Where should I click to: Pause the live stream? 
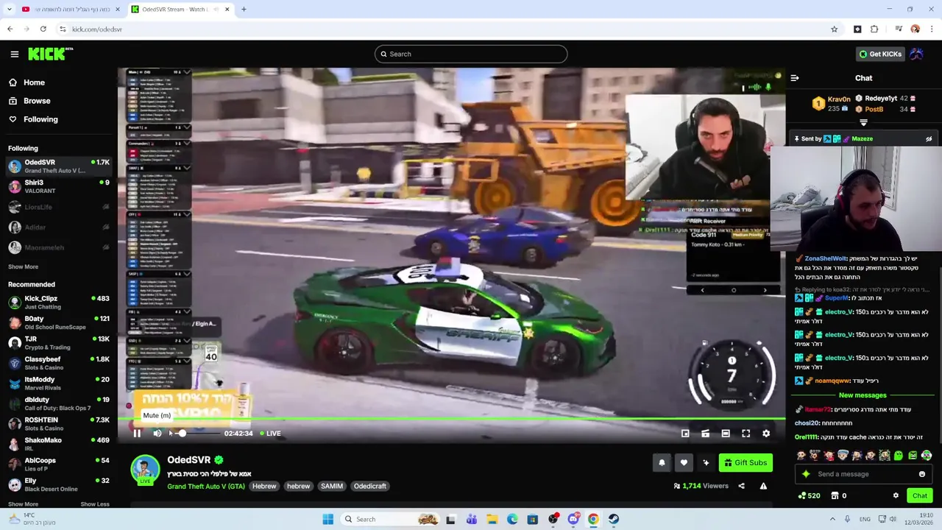coord(137,434)
